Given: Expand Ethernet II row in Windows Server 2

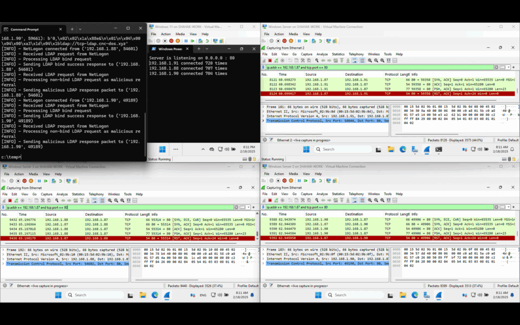Looking at the screenshot, I should click(x=264, y=254).
